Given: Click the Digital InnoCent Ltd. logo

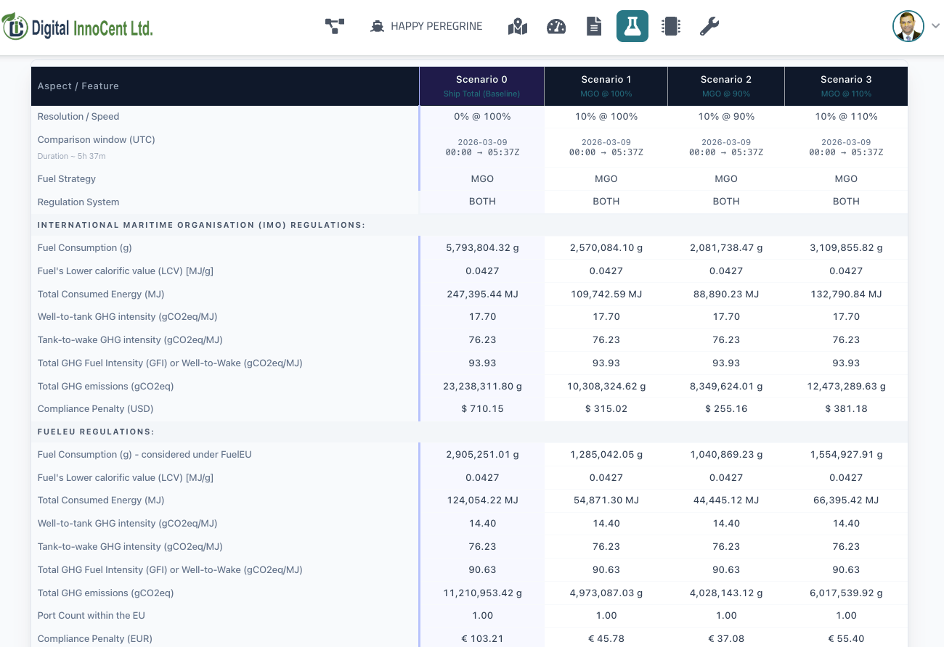Looking at the screenshot, I should click(x=78, y=27).
